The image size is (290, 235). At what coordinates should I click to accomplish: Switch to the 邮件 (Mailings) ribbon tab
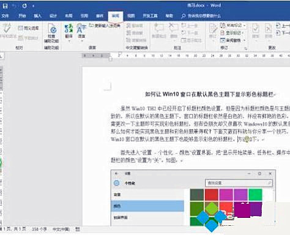pos(100,16)
